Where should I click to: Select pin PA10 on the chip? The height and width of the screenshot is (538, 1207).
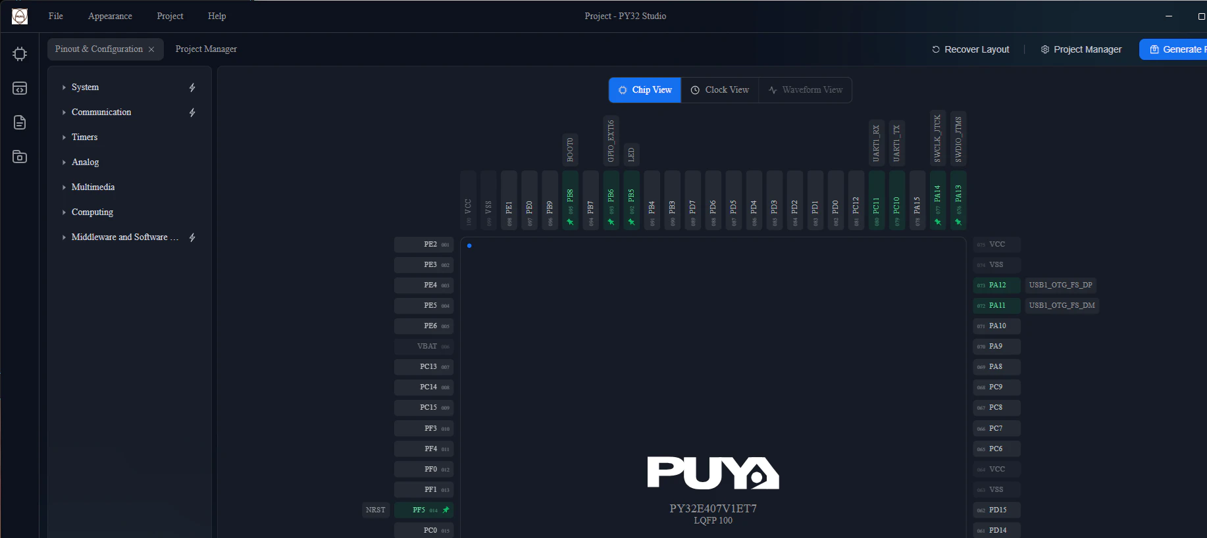click(996, 326)
